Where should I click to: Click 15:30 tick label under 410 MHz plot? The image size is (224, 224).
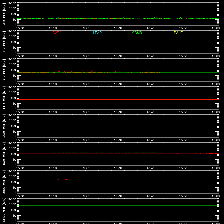[x=118, y=56]
